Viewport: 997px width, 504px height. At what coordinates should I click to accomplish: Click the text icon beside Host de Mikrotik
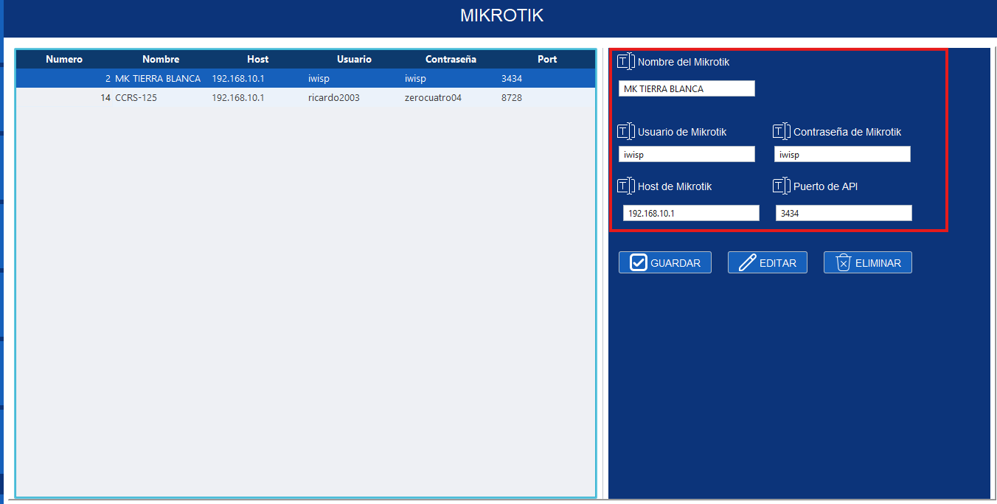[x=625, y=186]
